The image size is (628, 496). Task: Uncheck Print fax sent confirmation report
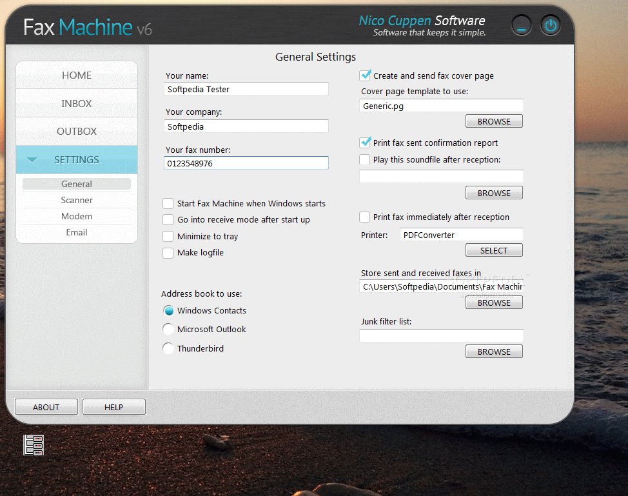(x=365, y=143)
